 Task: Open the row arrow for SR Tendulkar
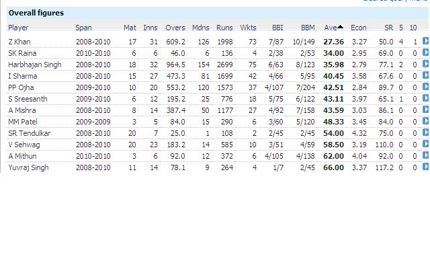(426, 133)
